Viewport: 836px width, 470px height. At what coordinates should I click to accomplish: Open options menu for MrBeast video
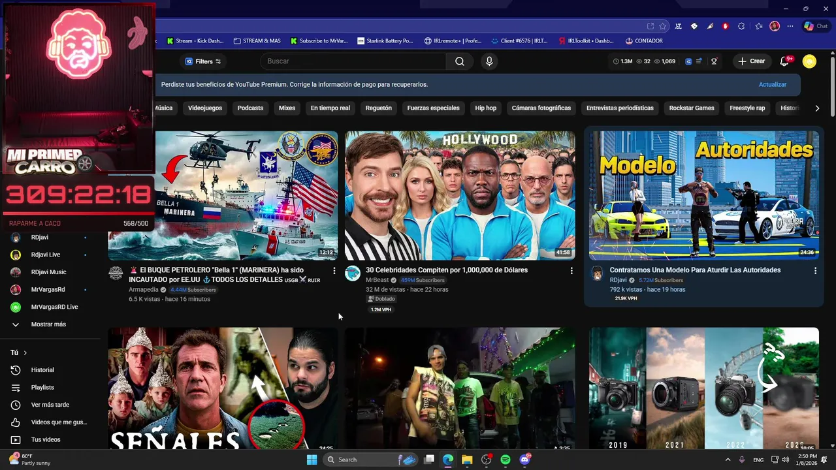(x=571, y=270)
